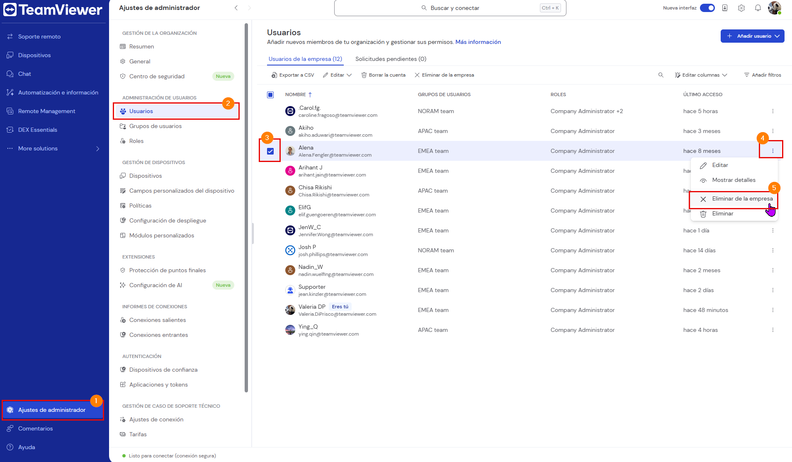Open Dispositivos in the main sidebar
792x462 pixels.
point(34,55)
